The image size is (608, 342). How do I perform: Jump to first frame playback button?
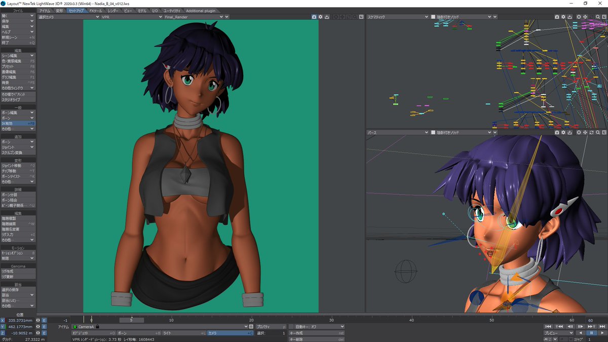pos(548,326)
